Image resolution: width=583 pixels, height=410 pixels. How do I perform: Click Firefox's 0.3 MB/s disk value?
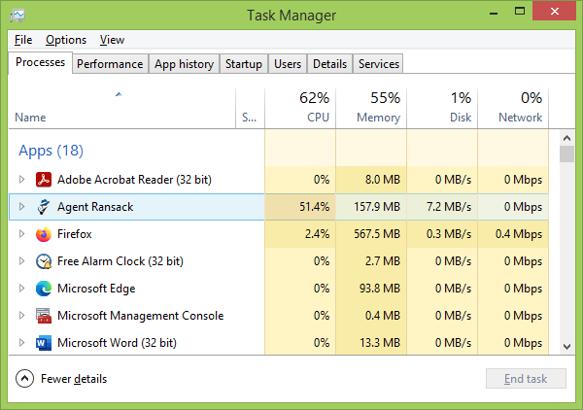pyautogui.click(x=449, y=234)
